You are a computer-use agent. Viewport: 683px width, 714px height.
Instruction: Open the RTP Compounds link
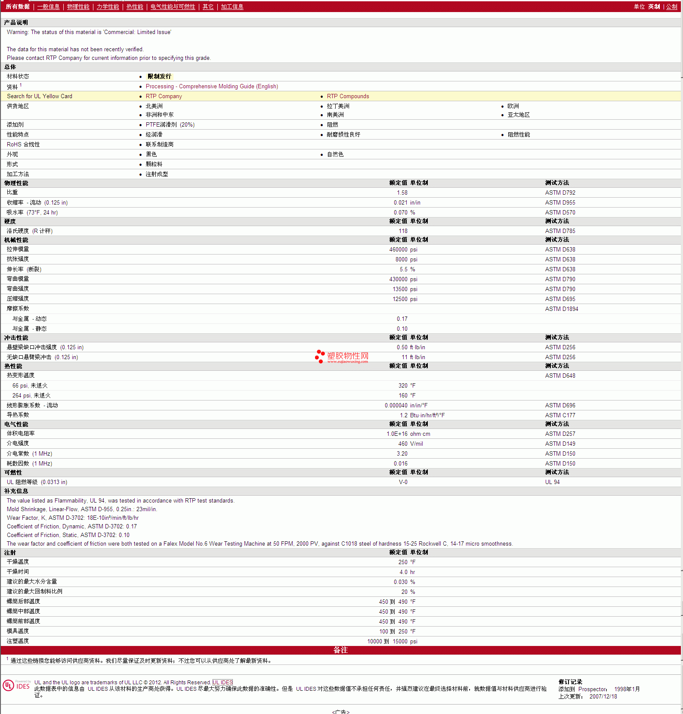[348, 96]
